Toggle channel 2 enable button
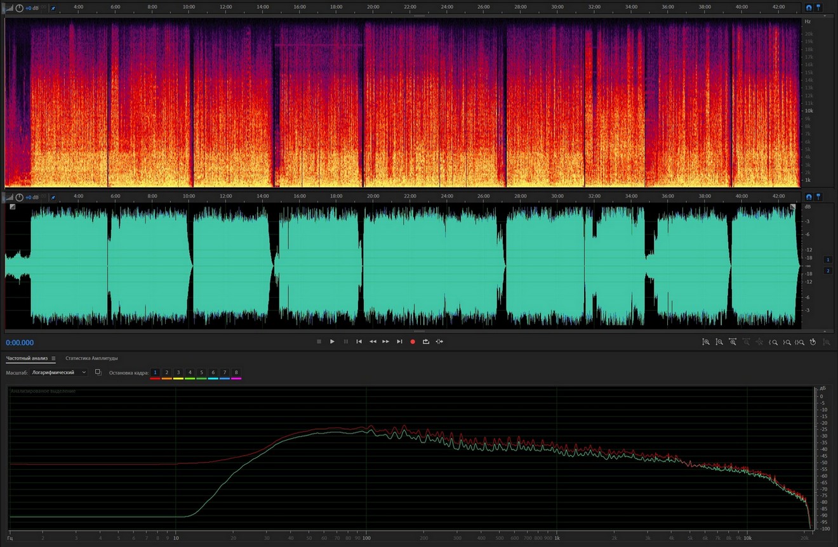Viewport: 838px width, 547px height. click(x=828, y=271)
